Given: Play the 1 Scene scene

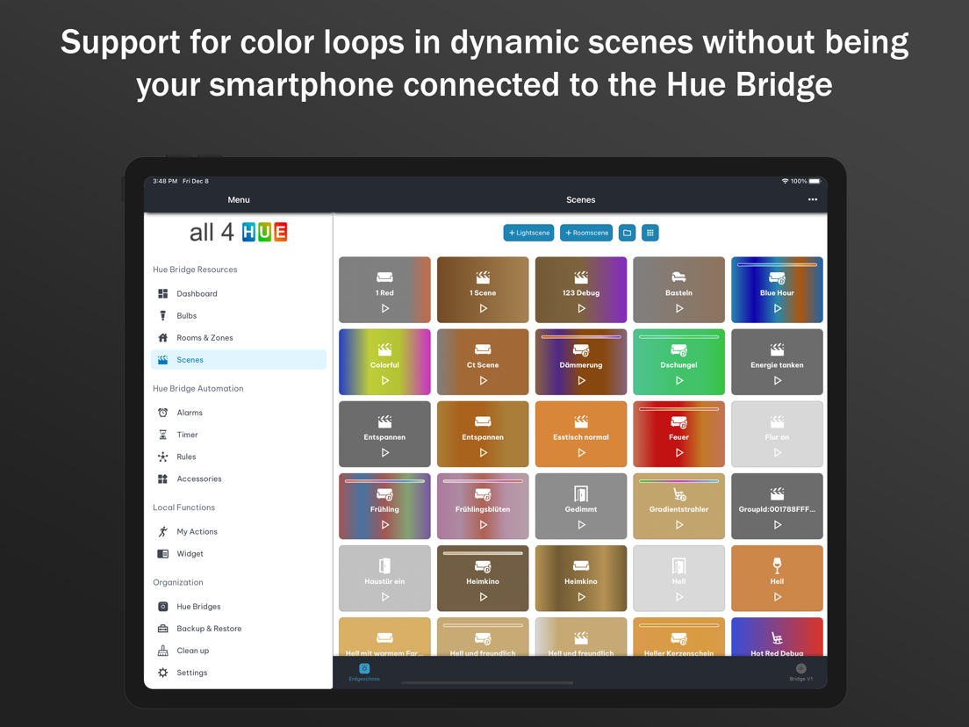Looking at the screenshot, I should [484, 308].
